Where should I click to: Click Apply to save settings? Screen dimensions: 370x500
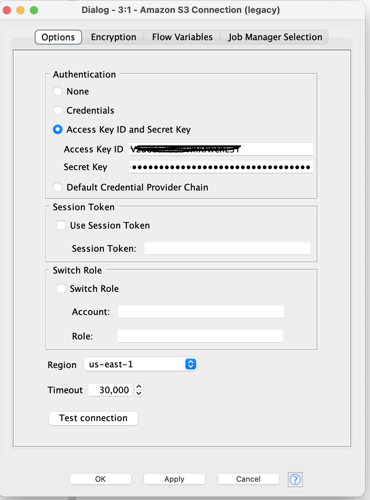[x=174, y=479]
